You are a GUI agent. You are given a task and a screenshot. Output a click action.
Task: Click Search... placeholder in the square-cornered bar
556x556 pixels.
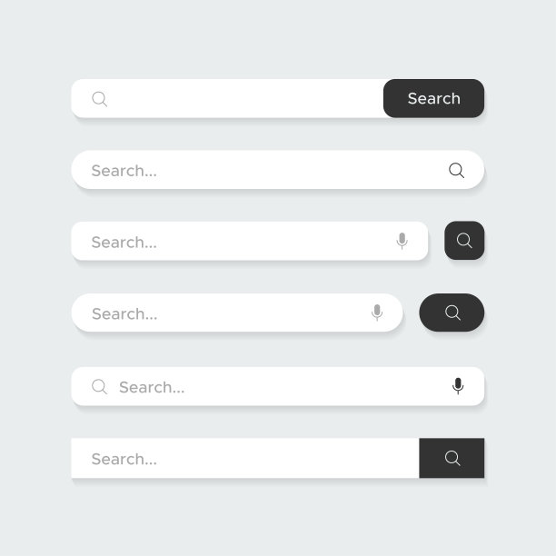click(x=124, y=460)
